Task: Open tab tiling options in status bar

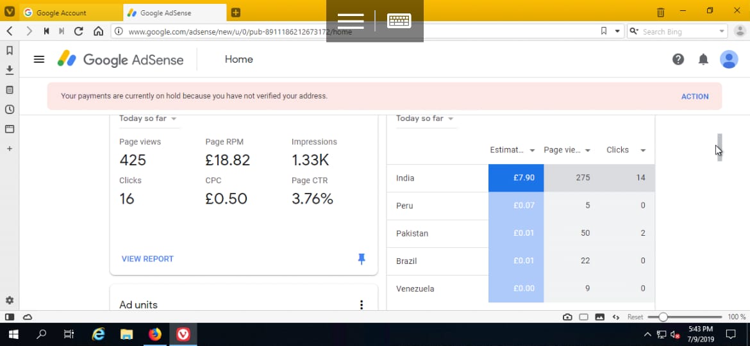Action: click(583, 317)
